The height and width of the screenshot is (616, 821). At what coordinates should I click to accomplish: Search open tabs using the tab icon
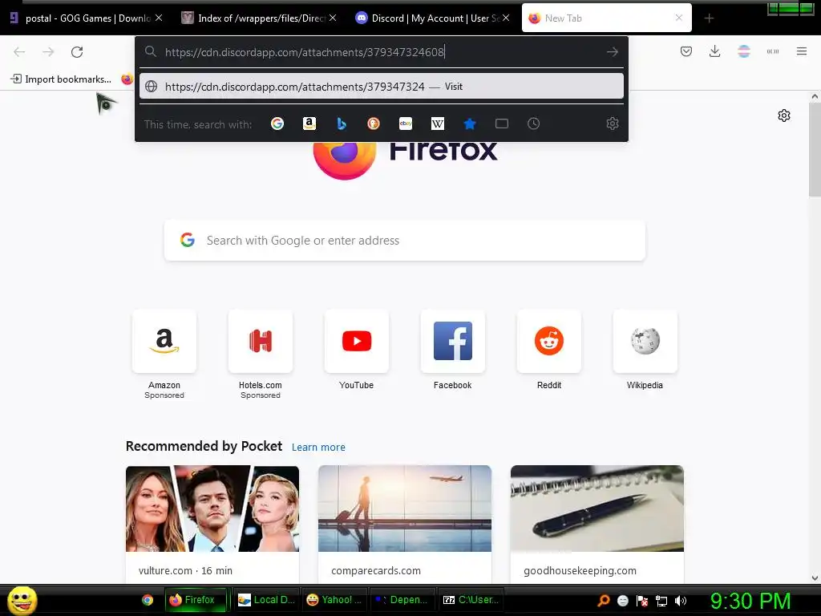pos(502,124)
